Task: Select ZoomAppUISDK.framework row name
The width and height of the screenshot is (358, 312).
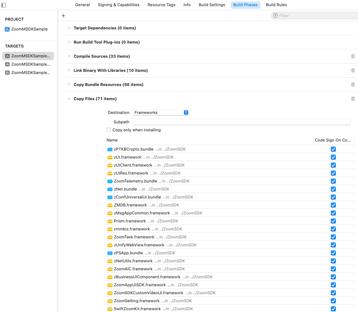Action: click(x=140, y=285)
